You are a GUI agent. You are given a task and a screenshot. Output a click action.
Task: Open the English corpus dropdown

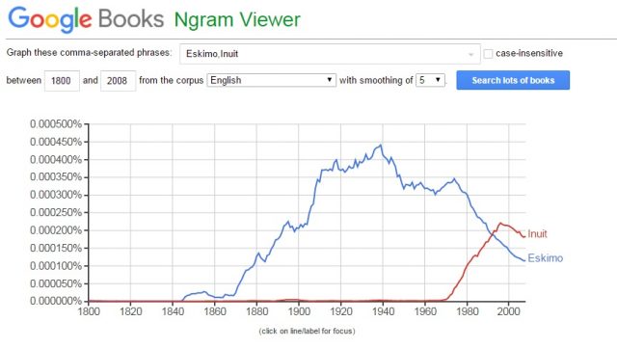pyautogui.click(x=271, y=80)
